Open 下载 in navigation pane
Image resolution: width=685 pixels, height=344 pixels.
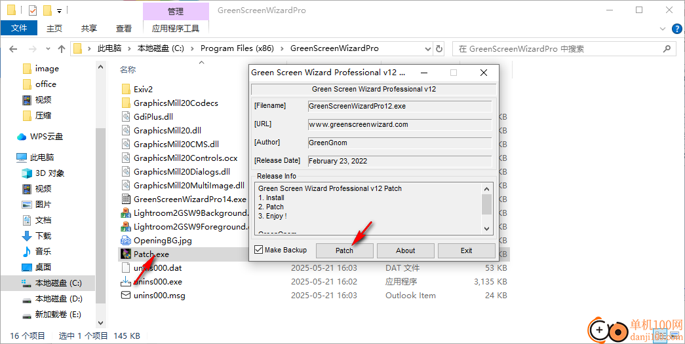tap(43, 236)
